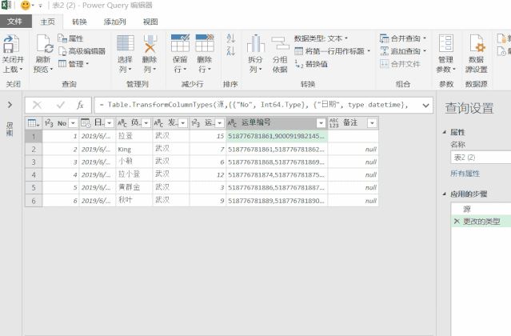Viewport: 511px width, 336px height.
Task: Click the Close & Load icon
Action: click(11, 44)
